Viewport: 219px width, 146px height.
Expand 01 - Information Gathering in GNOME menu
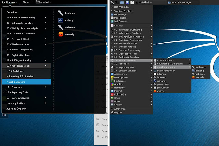pos(26,17)
